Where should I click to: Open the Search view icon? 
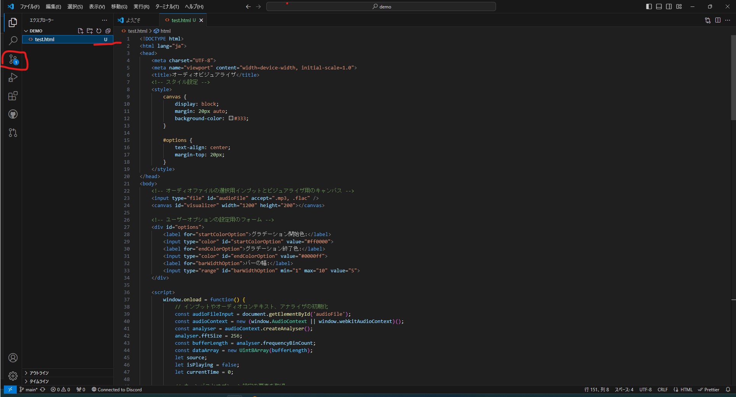(13, 40)
